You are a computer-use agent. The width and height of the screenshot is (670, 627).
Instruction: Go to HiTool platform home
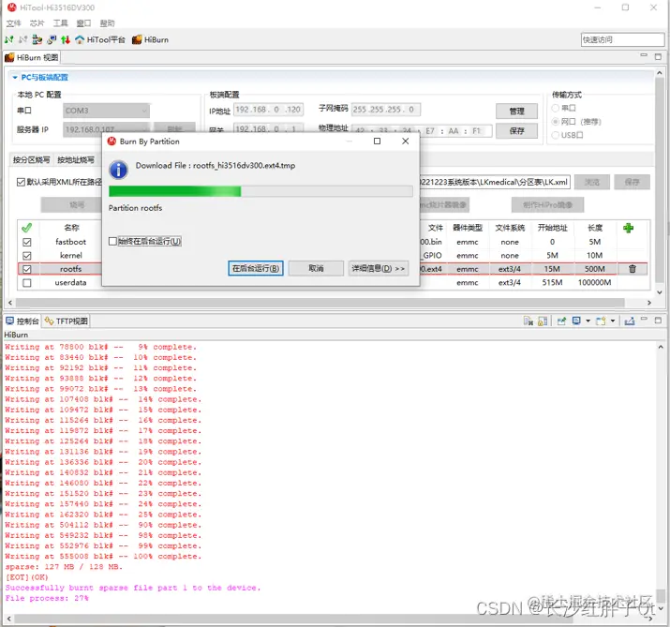(100, 39)
